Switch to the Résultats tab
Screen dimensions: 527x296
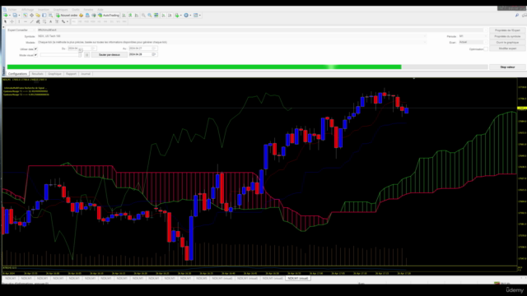[x=37, y=74]
